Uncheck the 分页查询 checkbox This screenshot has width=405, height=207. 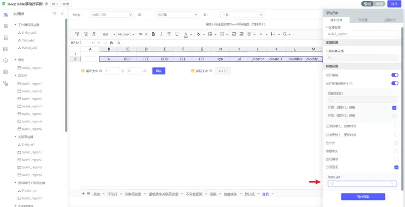click(x=396, y=168)
